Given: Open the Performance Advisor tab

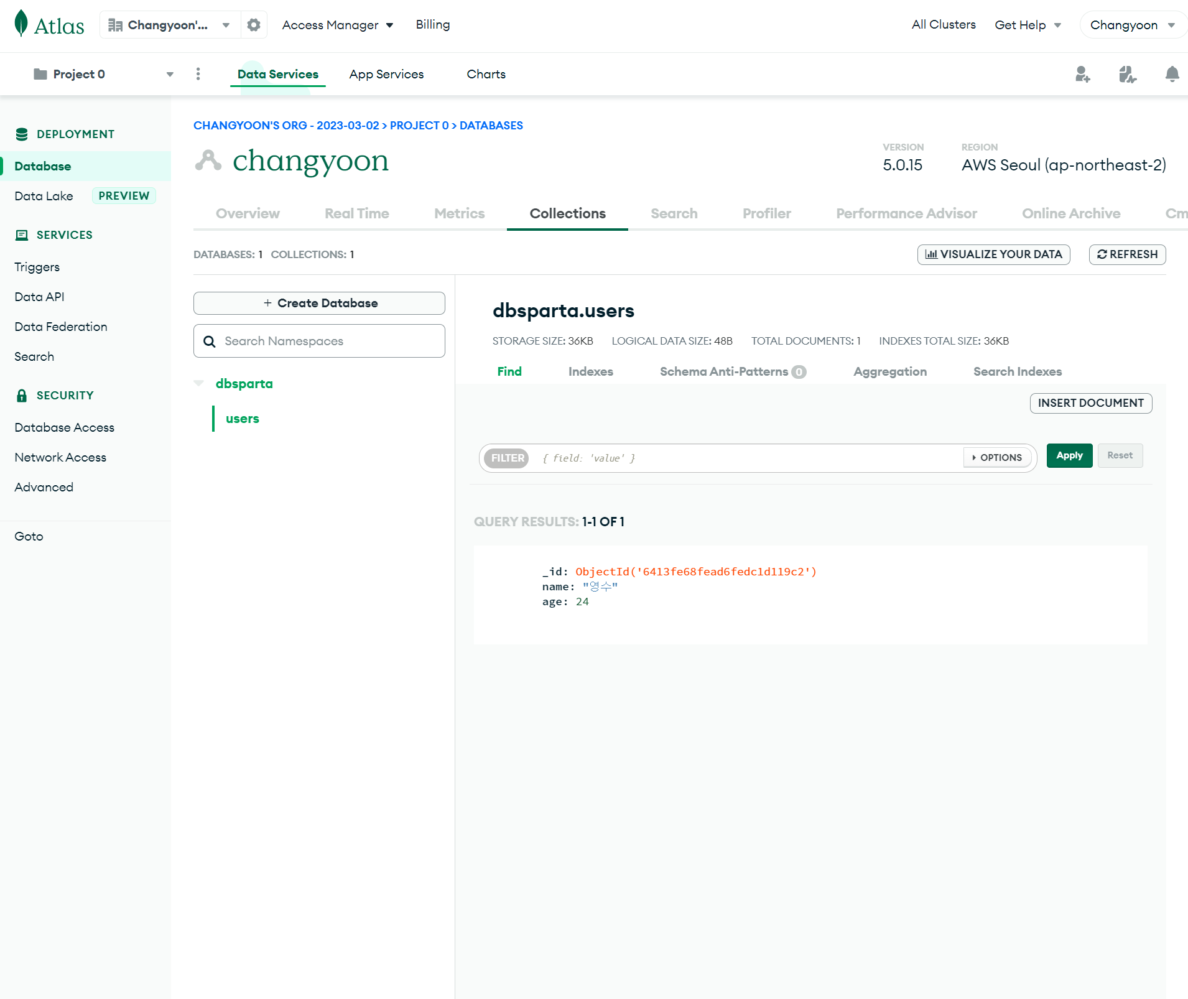Looking at the screenshot, I should click(907, 213).
